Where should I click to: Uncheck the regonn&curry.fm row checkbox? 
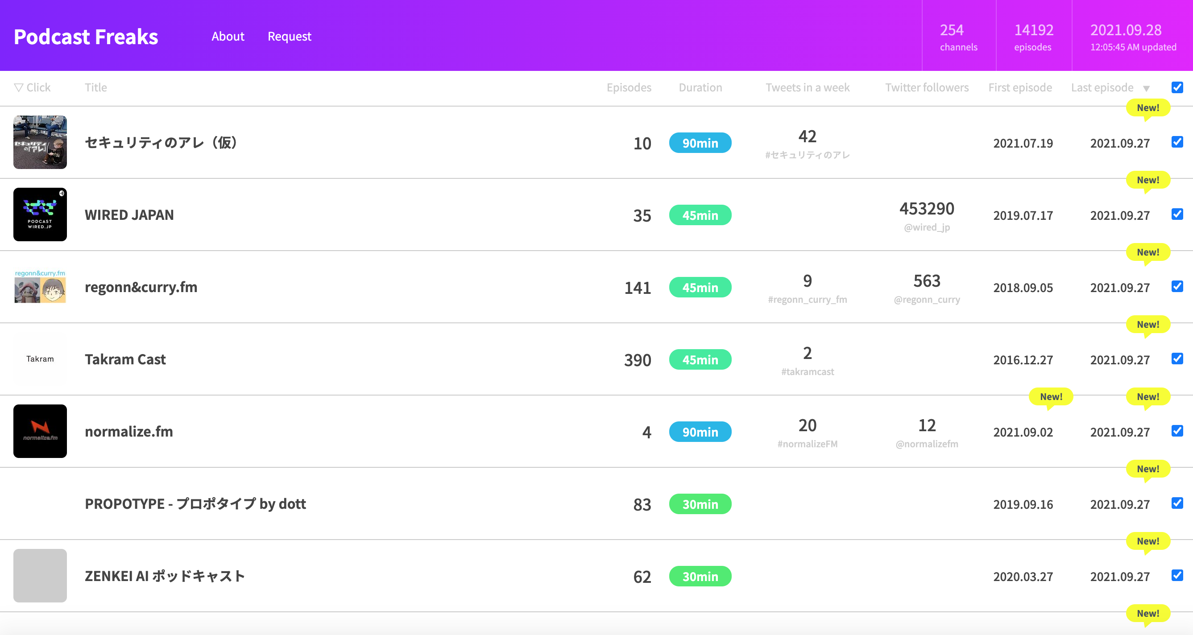point(1177,286)
